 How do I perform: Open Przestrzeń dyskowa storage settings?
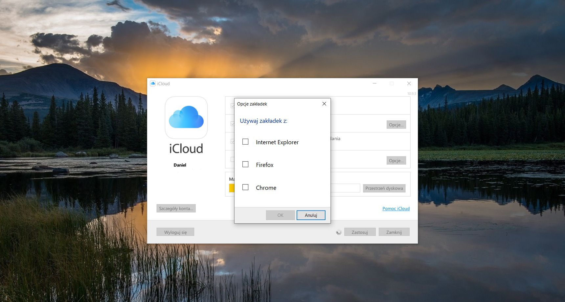[384, 188]
